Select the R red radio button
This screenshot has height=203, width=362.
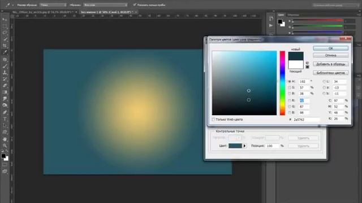click(x=290, y=100)
